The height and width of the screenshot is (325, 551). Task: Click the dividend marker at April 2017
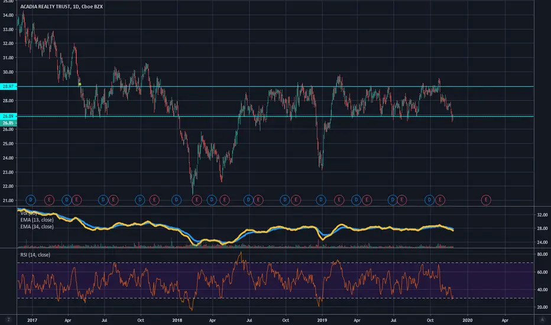66,200
